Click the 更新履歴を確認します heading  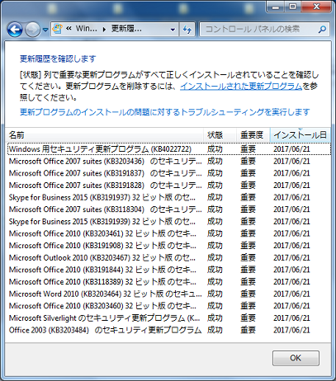click(x=58, y=59)
